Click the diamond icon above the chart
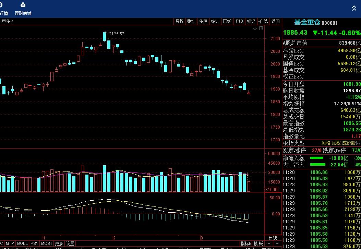 [255, 28]
